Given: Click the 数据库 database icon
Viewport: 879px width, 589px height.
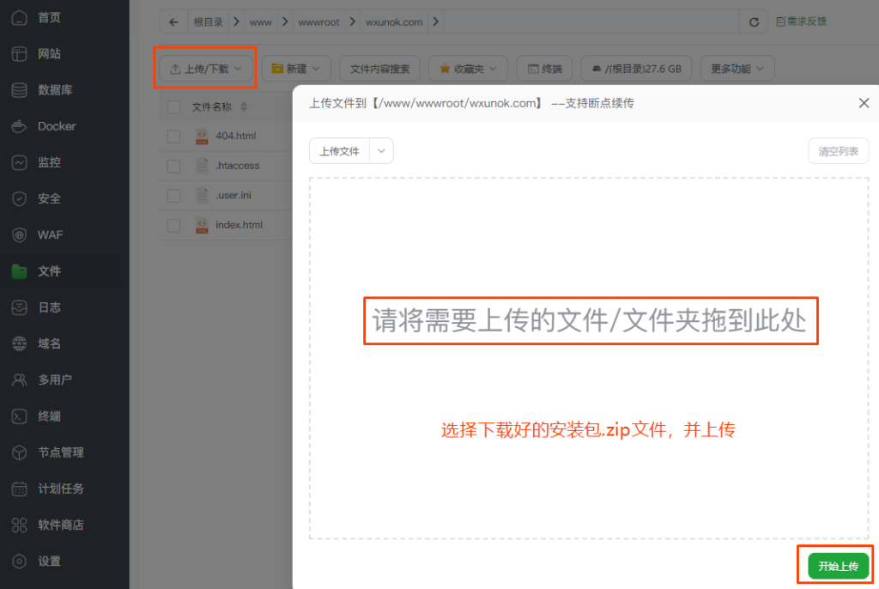Looking at the screenshot, I should [19, 90].
